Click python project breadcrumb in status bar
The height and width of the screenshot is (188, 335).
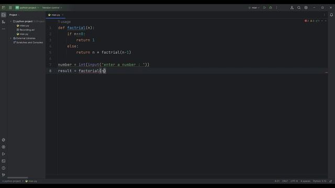[x=12, y=181]
